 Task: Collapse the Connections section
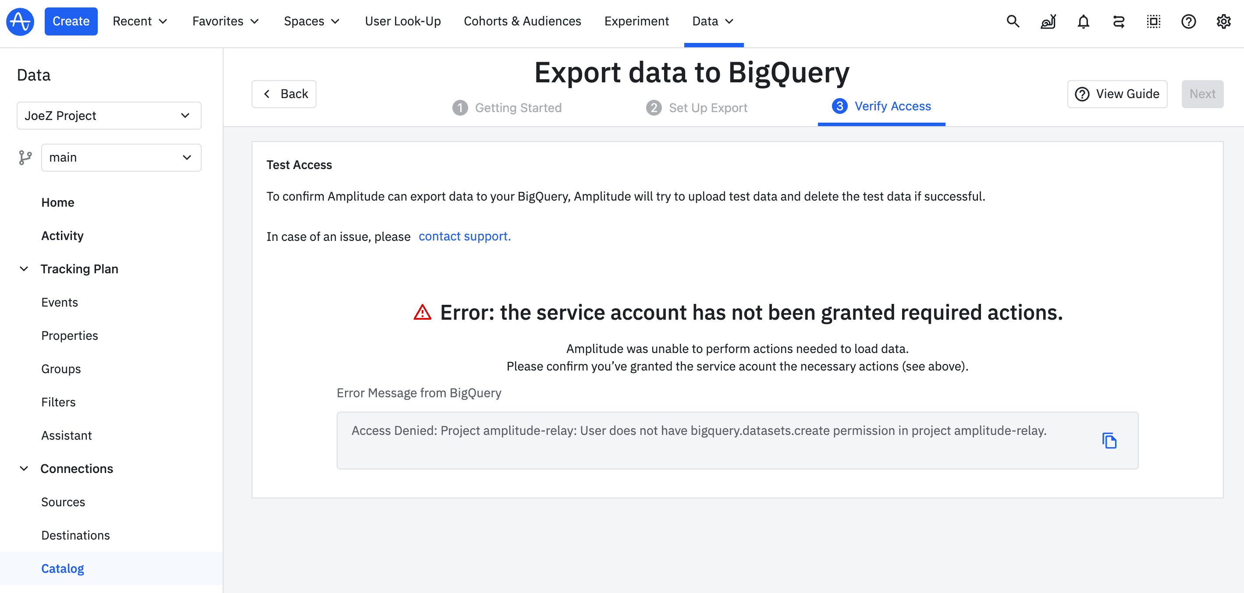24,469
